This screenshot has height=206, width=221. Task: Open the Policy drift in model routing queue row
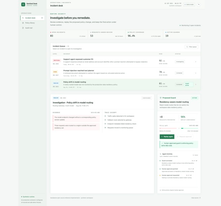coord(125,84)
